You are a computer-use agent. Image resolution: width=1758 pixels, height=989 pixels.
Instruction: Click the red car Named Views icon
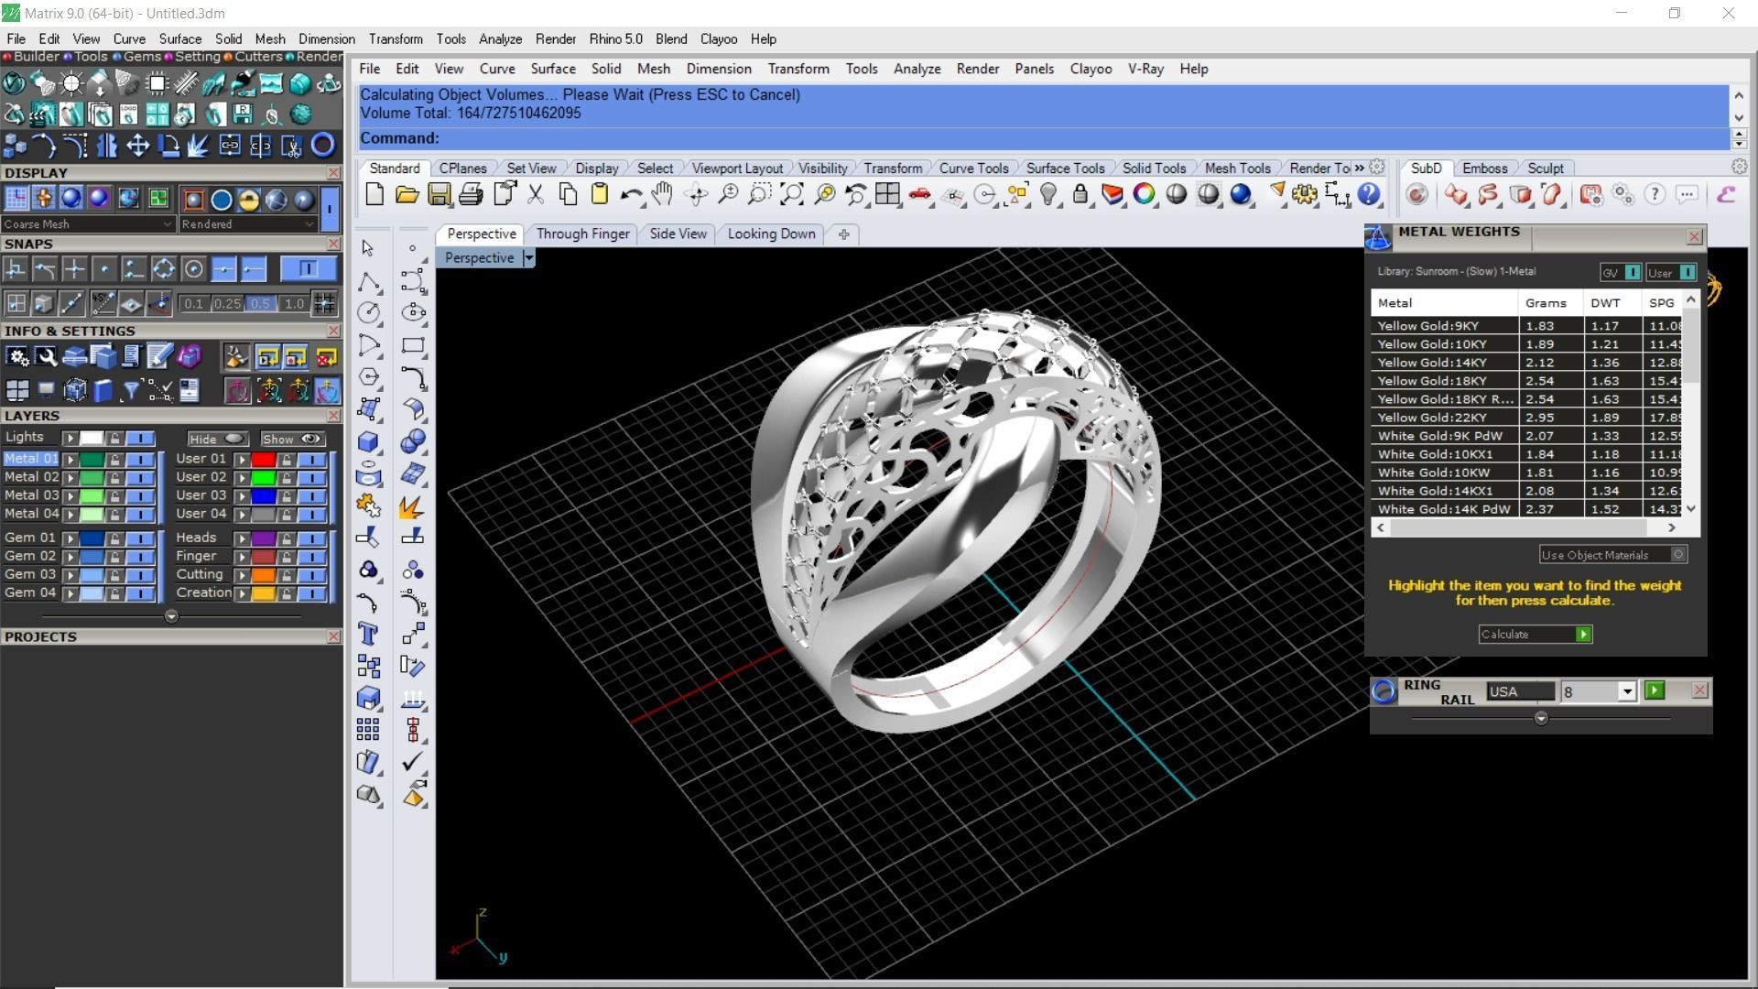pyautogui.click(x=920, y=194)
